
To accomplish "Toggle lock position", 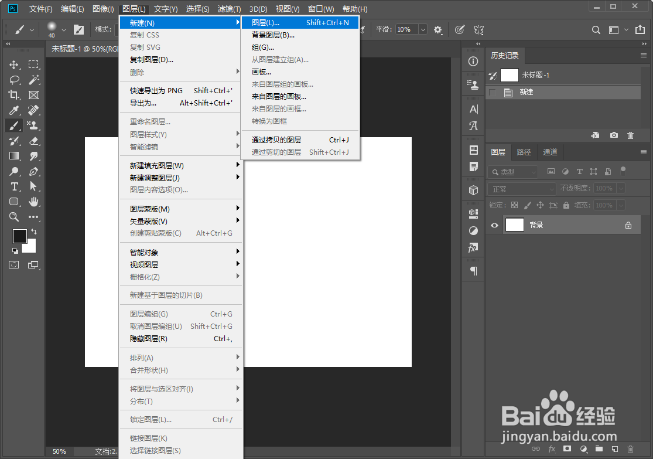I will click(x=540, y=205).
